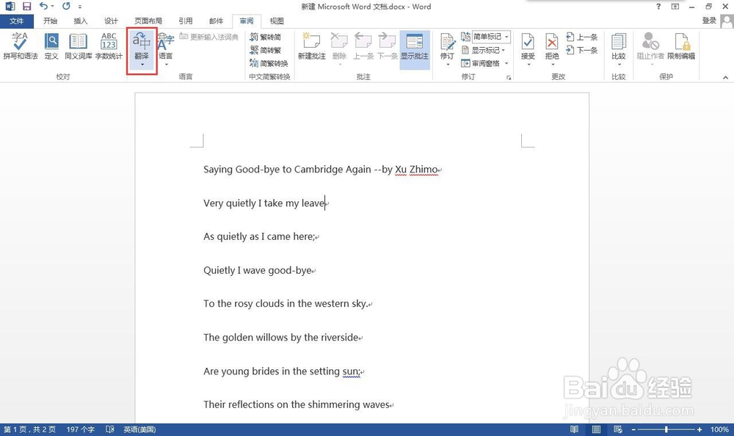This screenshot has width=734, height=436.
Task: Run Spelling & Grammar check (拼写和语法)
Action: coord(20,46)
